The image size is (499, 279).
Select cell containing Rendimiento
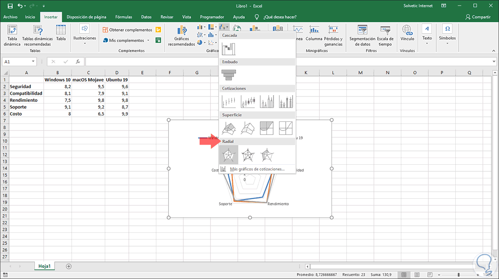[26, 100]
